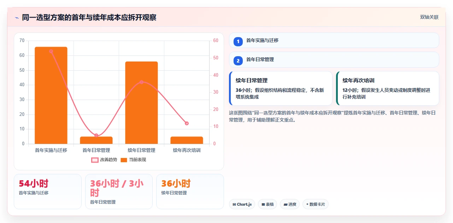Click the trend line point above 续年再次培训
Screen dimensions: 453x223
click(x=187, y=123)
